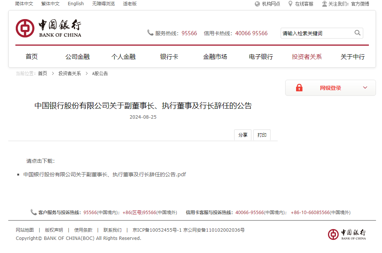Screen dimensions: 382x253
Task: Click the 打印 print button
Action: click(x=262, y=135)
